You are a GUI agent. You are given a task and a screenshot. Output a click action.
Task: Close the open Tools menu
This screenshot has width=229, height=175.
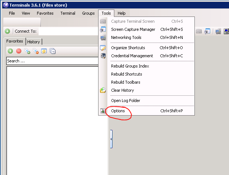point(106,13)
